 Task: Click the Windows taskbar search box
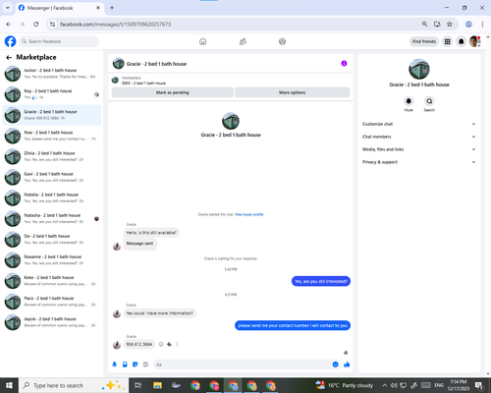(74, 385)
